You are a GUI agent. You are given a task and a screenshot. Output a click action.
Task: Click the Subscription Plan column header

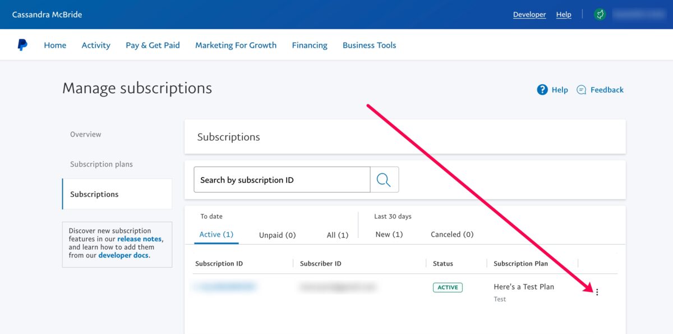pos(521,264)
